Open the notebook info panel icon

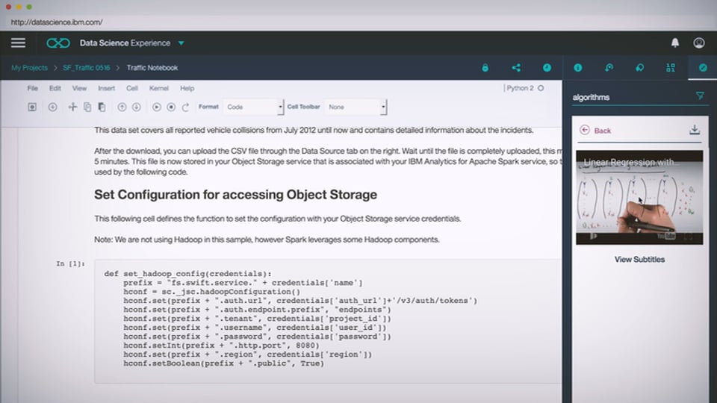coord(577,68)
